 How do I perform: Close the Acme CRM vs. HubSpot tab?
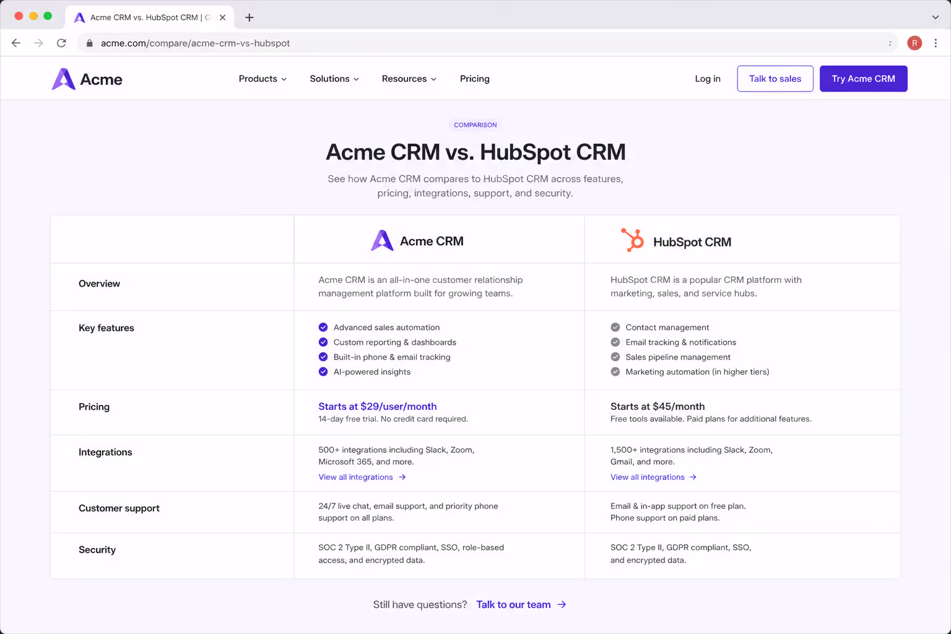point(223,17)
